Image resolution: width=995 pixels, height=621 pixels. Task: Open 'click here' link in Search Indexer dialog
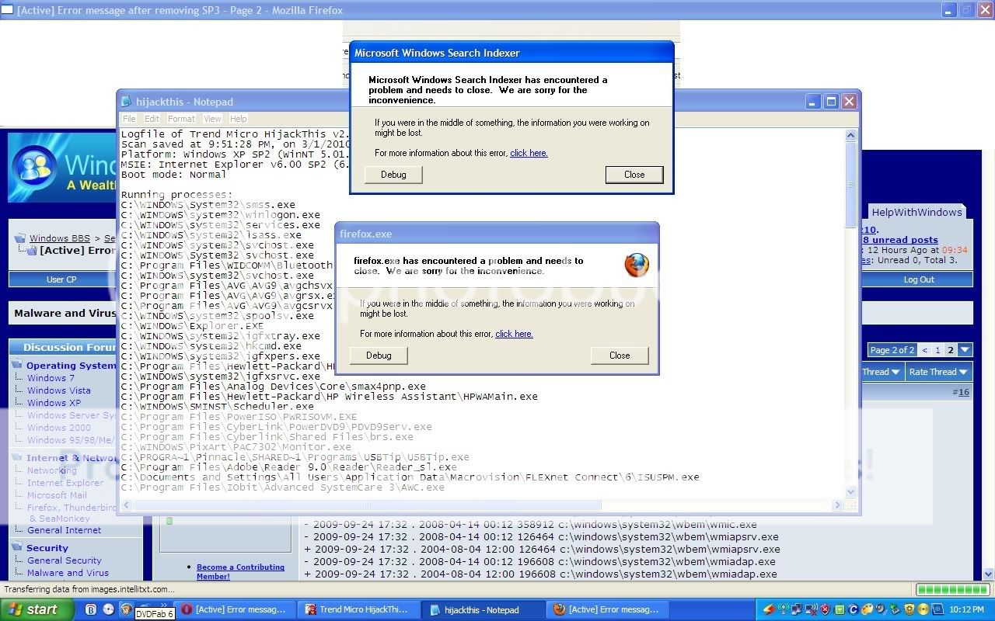(x=529, y=153)
